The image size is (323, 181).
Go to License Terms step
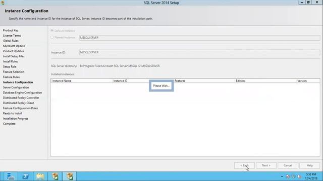(x=12, y=36)
